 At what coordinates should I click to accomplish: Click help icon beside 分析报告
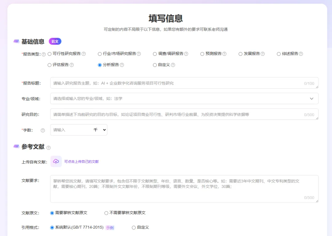[x=122, y=65]
